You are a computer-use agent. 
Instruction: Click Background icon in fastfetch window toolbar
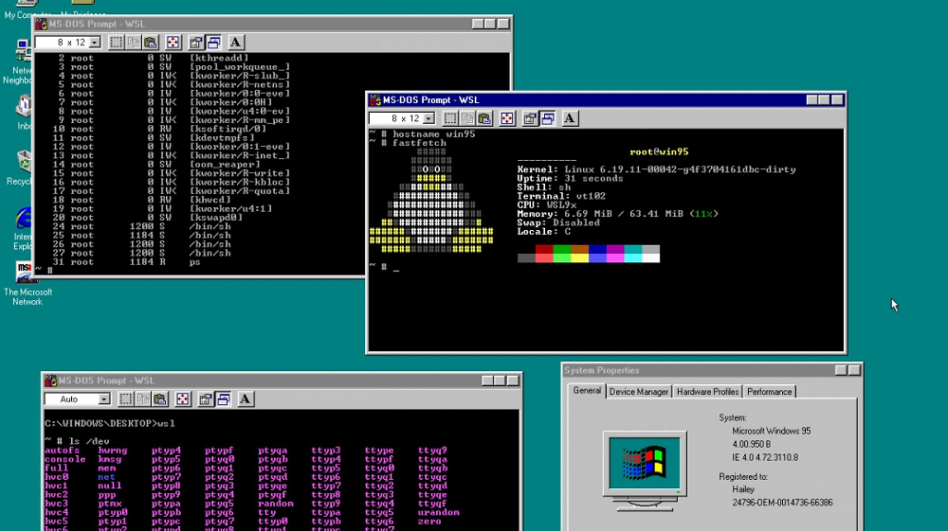point(548,118)
